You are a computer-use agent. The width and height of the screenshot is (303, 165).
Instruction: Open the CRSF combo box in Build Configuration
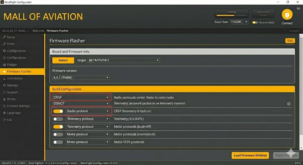click(81, 97)
